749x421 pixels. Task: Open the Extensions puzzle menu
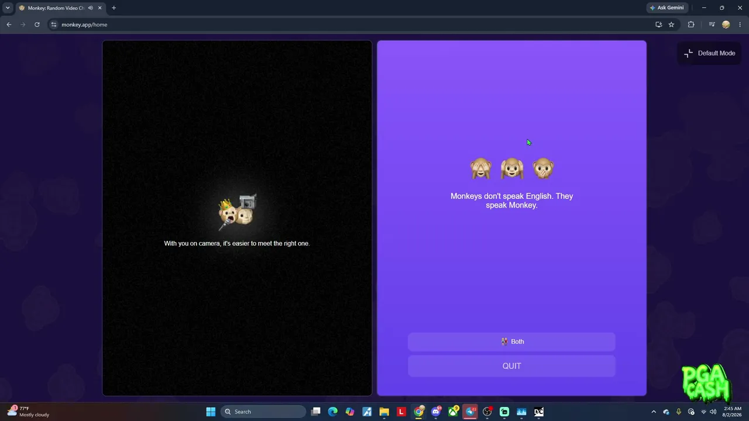(691, 25)
